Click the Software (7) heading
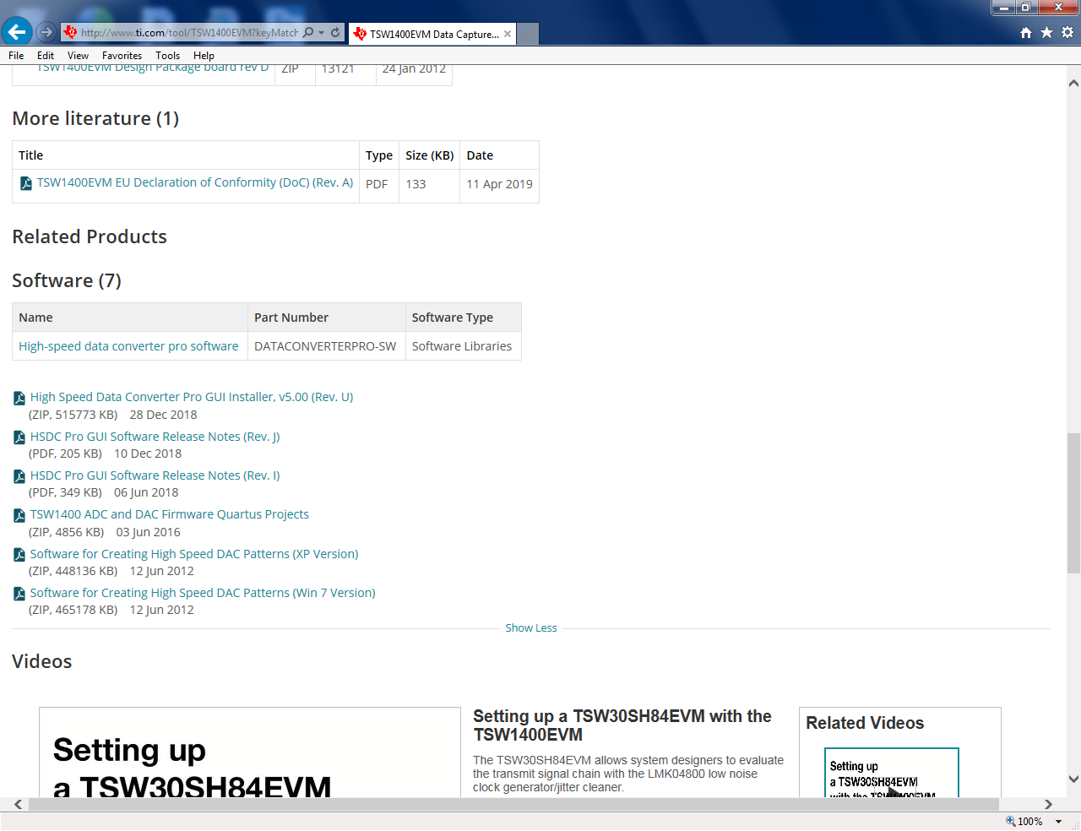This screenshot has height=831, width=1081. [67, 280]
